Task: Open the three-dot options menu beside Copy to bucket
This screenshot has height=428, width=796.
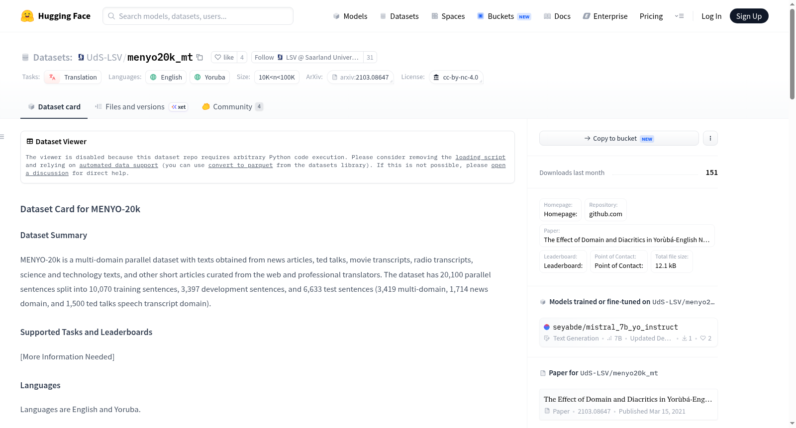Action: [x=710, y=138]
